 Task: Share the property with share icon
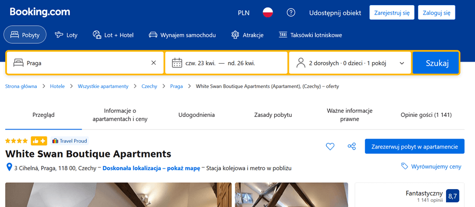click(352, 146)
